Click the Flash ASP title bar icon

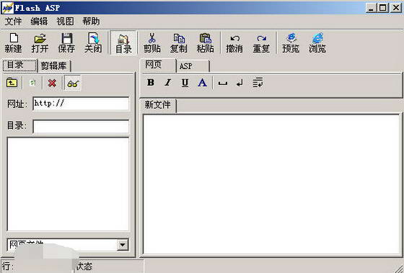pos(8,8)
